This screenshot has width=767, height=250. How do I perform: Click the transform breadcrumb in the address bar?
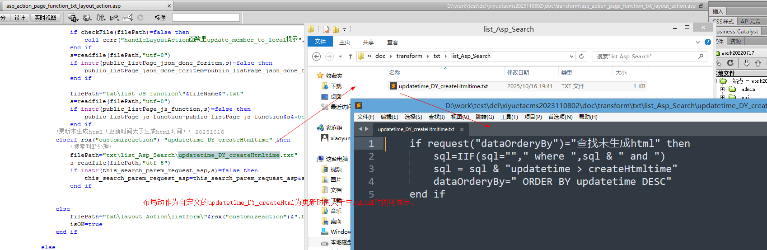tap(409, 56)
